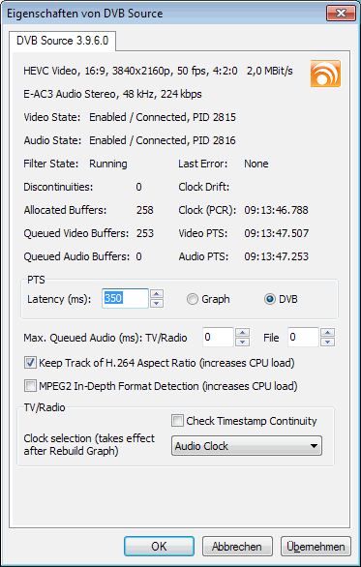Open the Audio Clock selection dropdown

[x=247, y=446]
